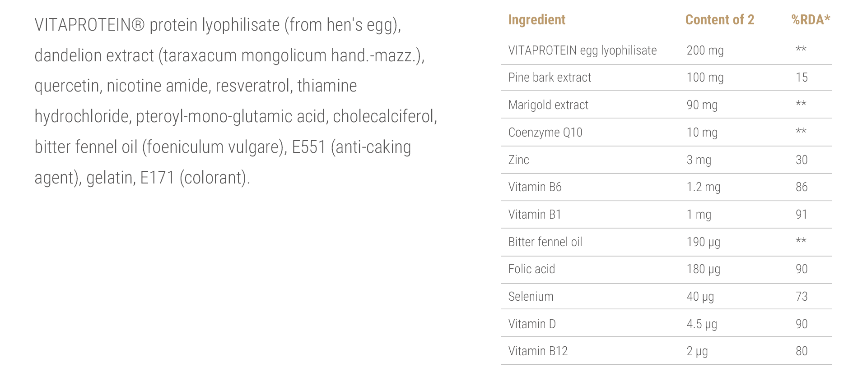The image size is (867, 385).
Task: Click the word quercetin in ingredients paragraph
Action: (x=67, y=86)
